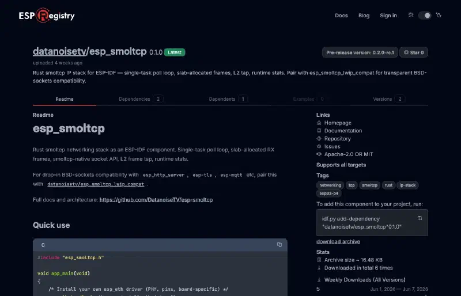461x296 pixels.
Task: Click the Downloaded in total 6 times text
Action: tap(358, 268)
